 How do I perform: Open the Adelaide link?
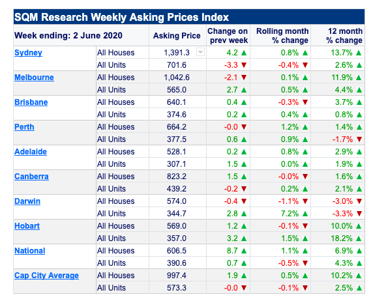pyautogui.click(x=31, y=151)
